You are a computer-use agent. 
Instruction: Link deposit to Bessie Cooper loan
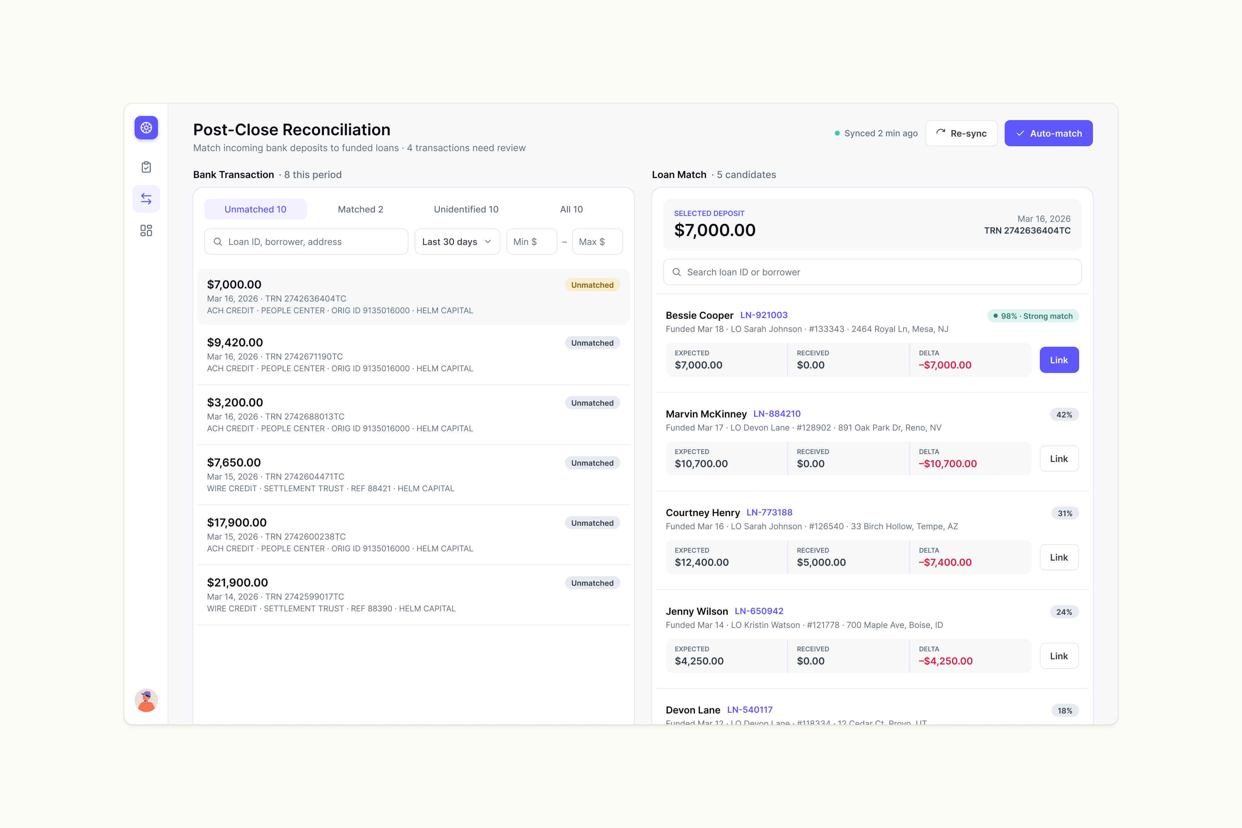pos(1059,360)
